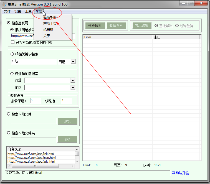Click the task list vertical scrollbar thumb
The height and width of the screenshot is (184, 210).
pos(77,154)
